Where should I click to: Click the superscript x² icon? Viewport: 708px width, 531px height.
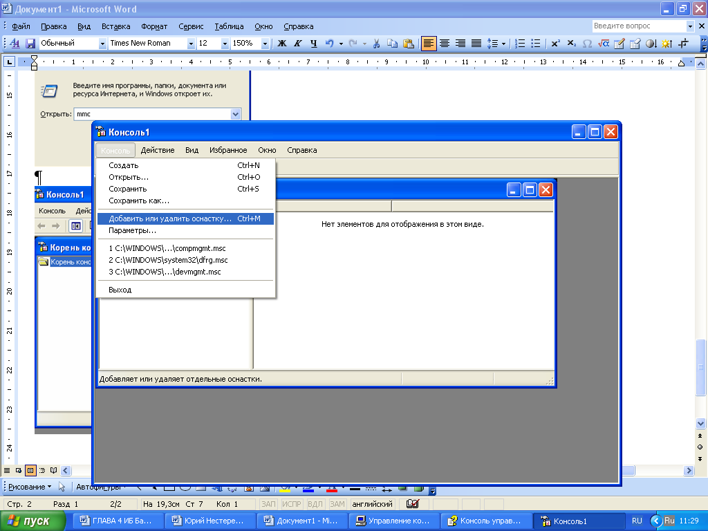[555, 44]
